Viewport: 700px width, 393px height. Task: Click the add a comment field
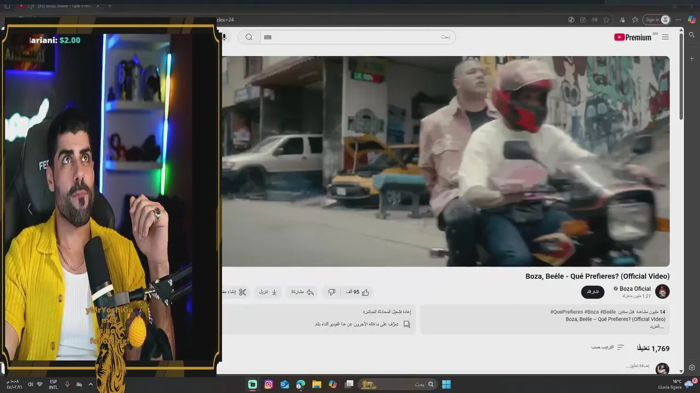click(x=637, y=366)
